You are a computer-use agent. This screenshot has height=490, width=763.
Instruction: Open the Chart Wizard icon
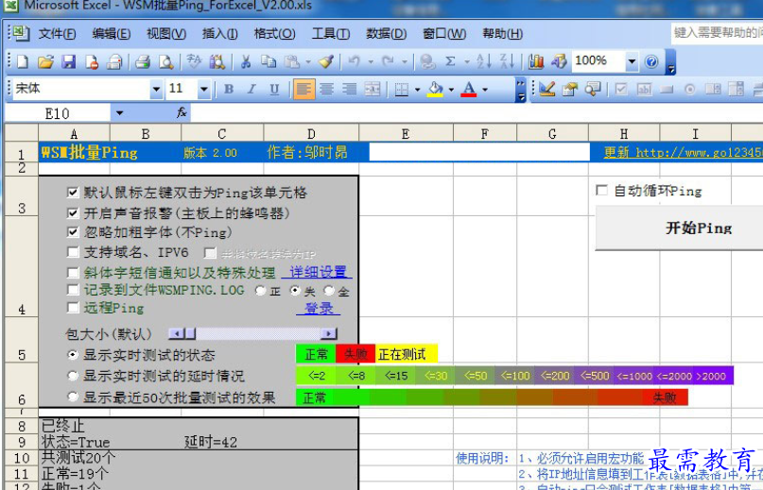(536, 61)
